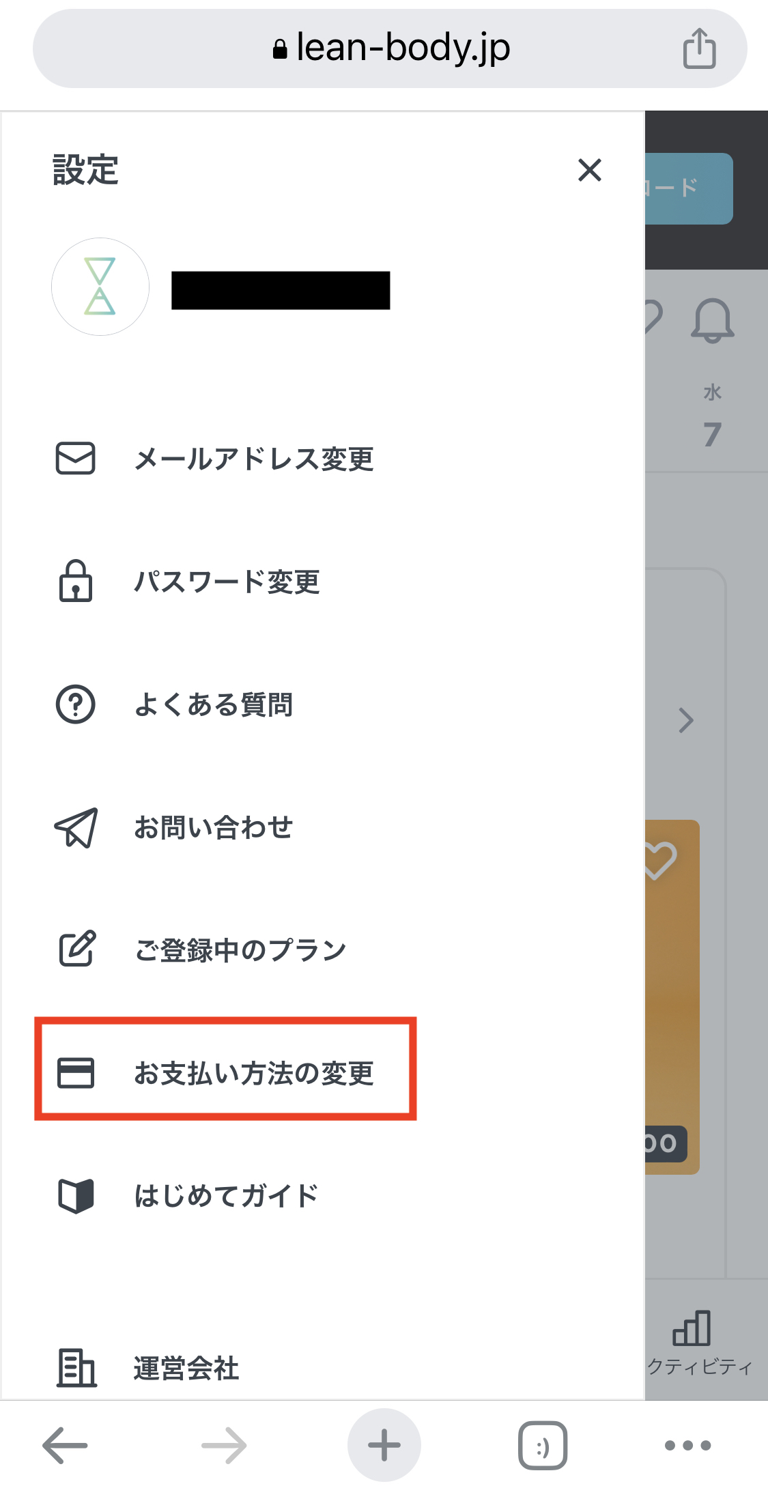Screen dimensions: 768x1501
Task: Open browser three-dots more menu
Action: [x=687, y=1445]
